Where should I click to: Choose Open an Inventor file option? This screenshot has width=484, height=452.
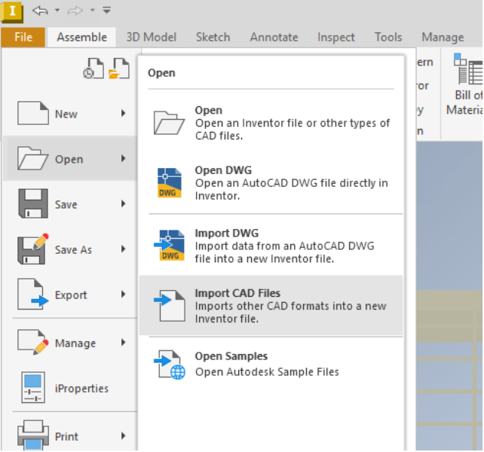pos(271,123)
